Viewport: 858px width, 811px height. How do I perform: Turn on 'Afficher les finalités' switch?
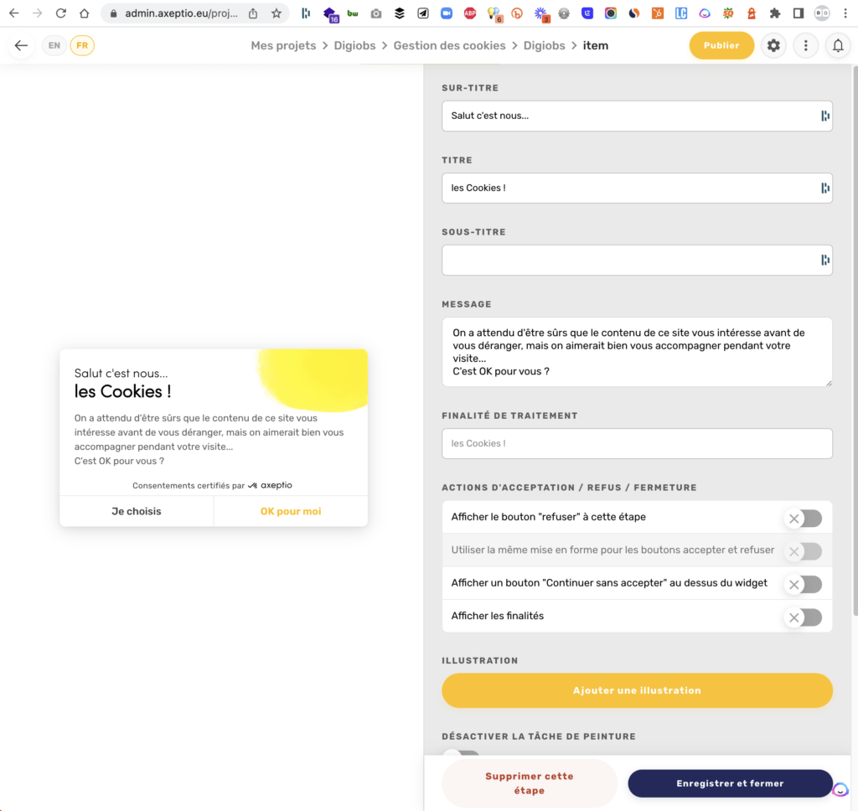[x=804, y=617]
